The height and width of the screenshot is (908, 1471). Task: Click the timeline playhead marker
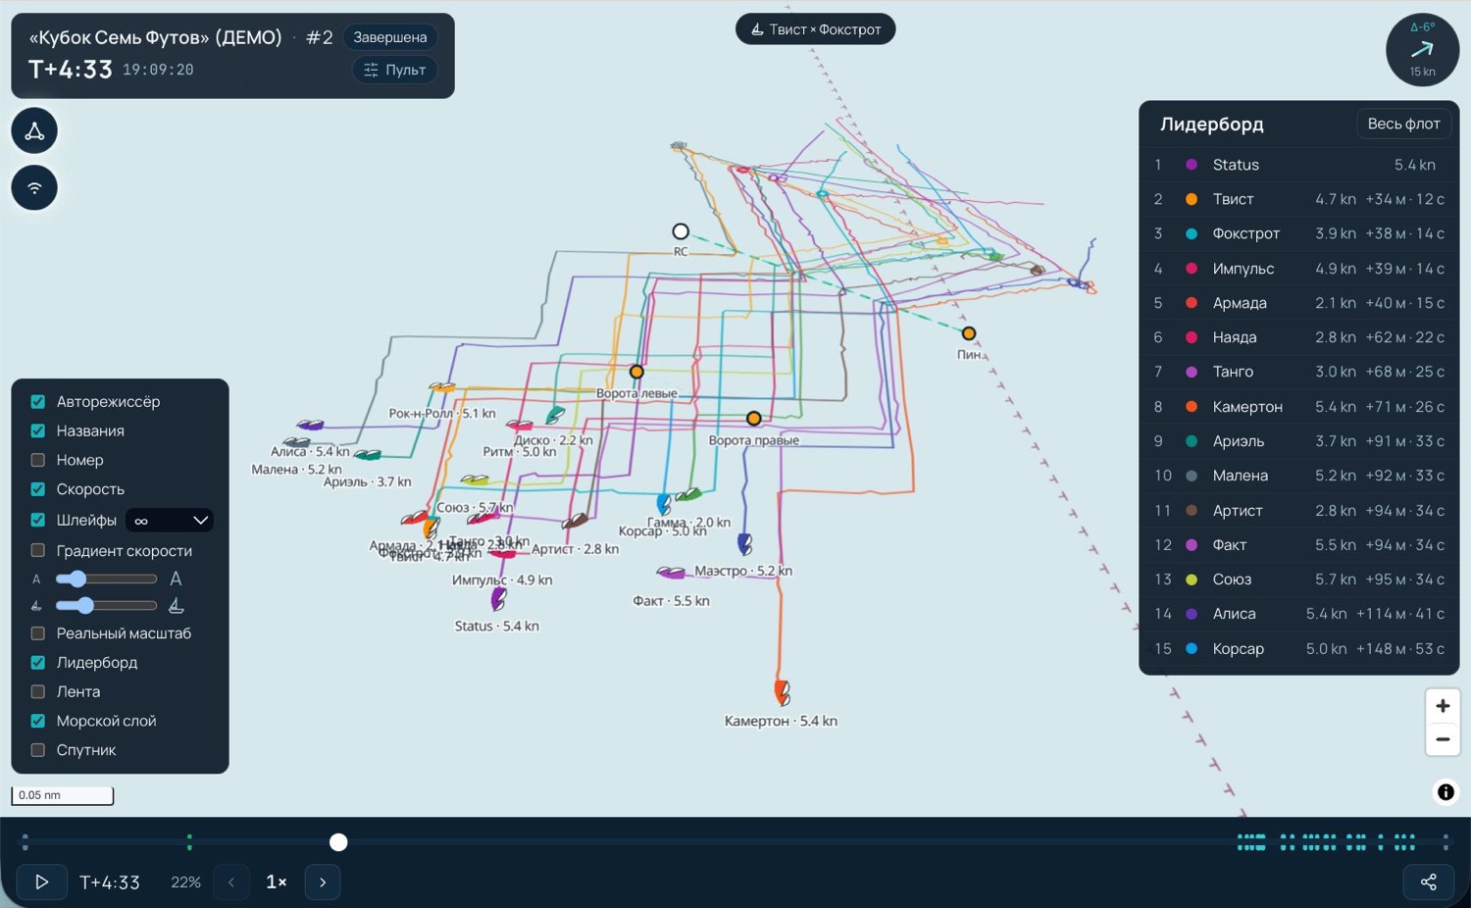click(338, 842)
